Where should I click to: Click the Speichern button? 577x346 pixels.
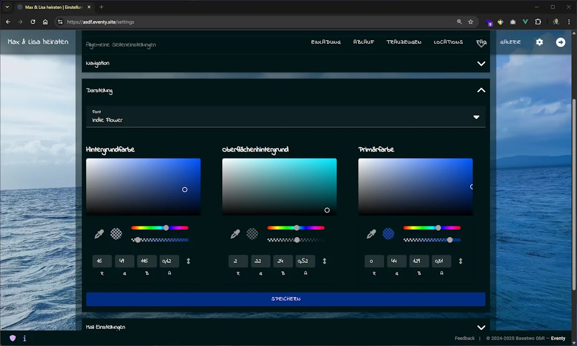point(286,299)
